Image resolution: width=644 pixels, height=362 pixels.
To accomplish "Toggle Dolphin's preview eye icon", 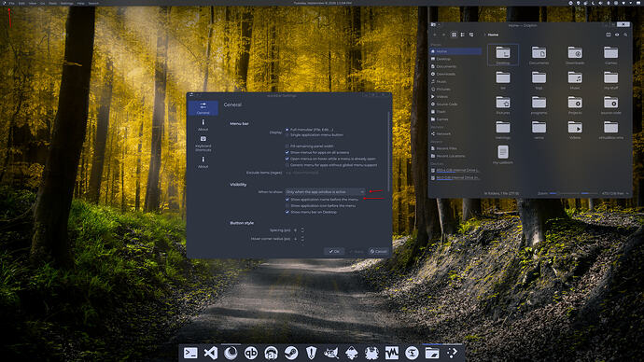I will tap(617, 35).
